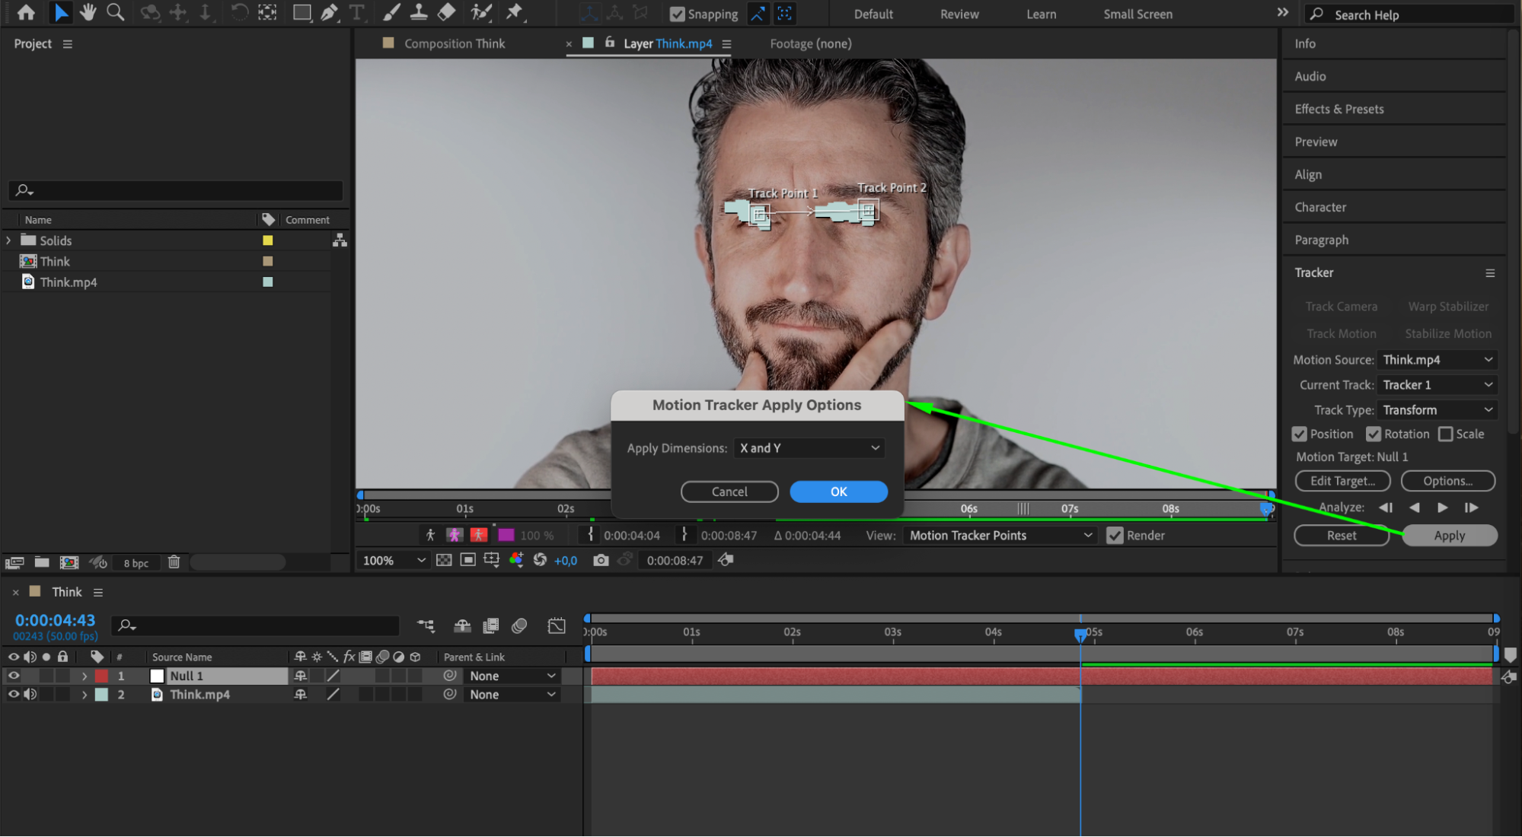The width and height of the screenshot is (1522, 837).
Task: Take snapshot with the camera icon
Action: [601, 561]
